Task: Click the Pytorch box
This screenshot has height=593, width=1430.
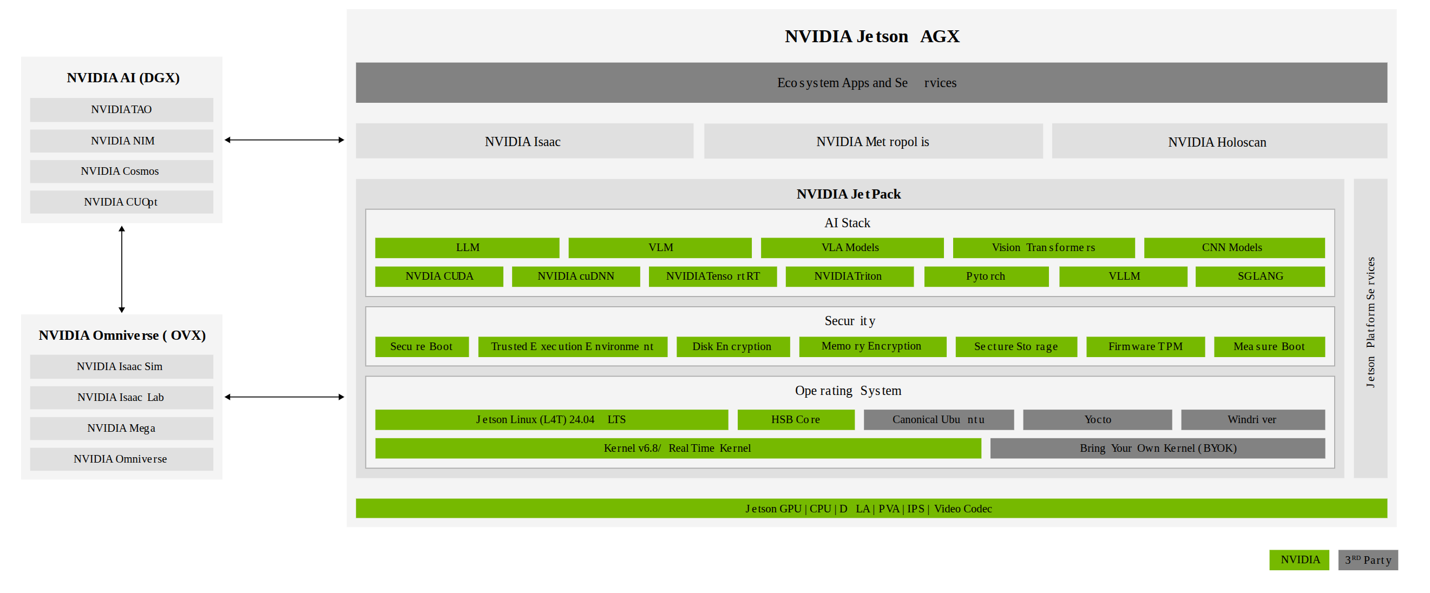Action: 987,277
